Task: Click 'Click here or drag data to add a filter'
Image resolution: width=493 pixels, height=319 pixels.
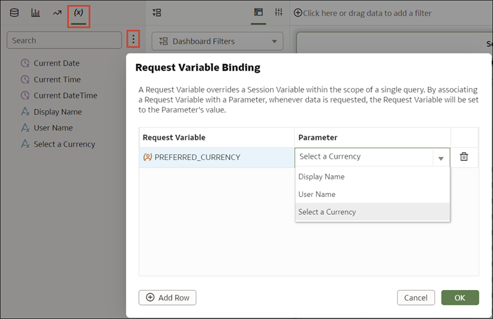Action: [x=367, y=14]
